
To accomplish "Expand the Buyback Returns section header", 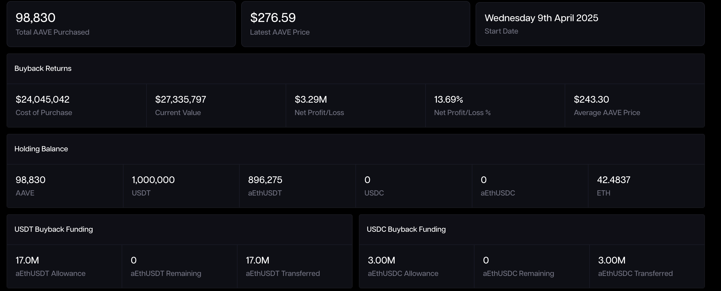I will tap(43, 68).
